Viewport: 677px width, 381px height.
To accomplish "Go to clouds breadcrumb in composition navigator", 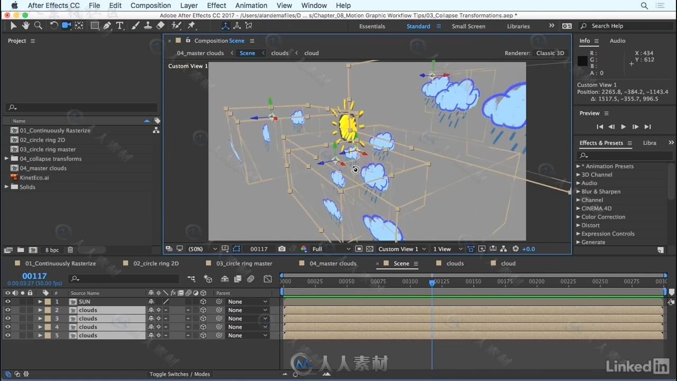I will 280,53.
